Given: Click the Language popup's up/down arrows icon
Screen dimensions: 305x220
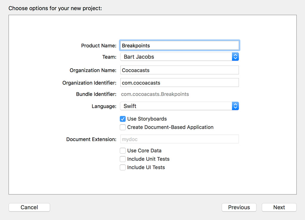Looking at the screenshot, I should pyautogui.click(x=235, y=106).
